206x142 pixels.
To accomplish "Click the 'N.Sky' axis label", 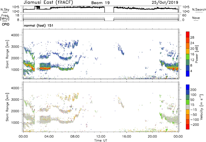I will pyautogui.click(x=5, y=9).
